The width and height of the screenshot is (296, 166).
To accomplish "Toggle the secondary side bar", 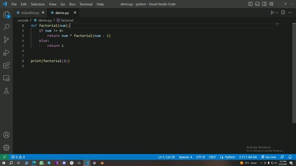I will pos(264,4).
